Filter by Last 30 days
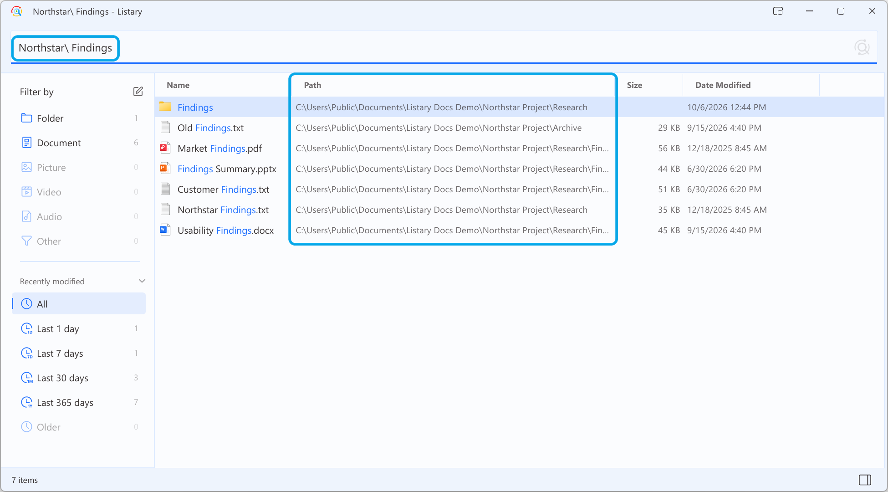Screen dimensions: 888x492 79,378
